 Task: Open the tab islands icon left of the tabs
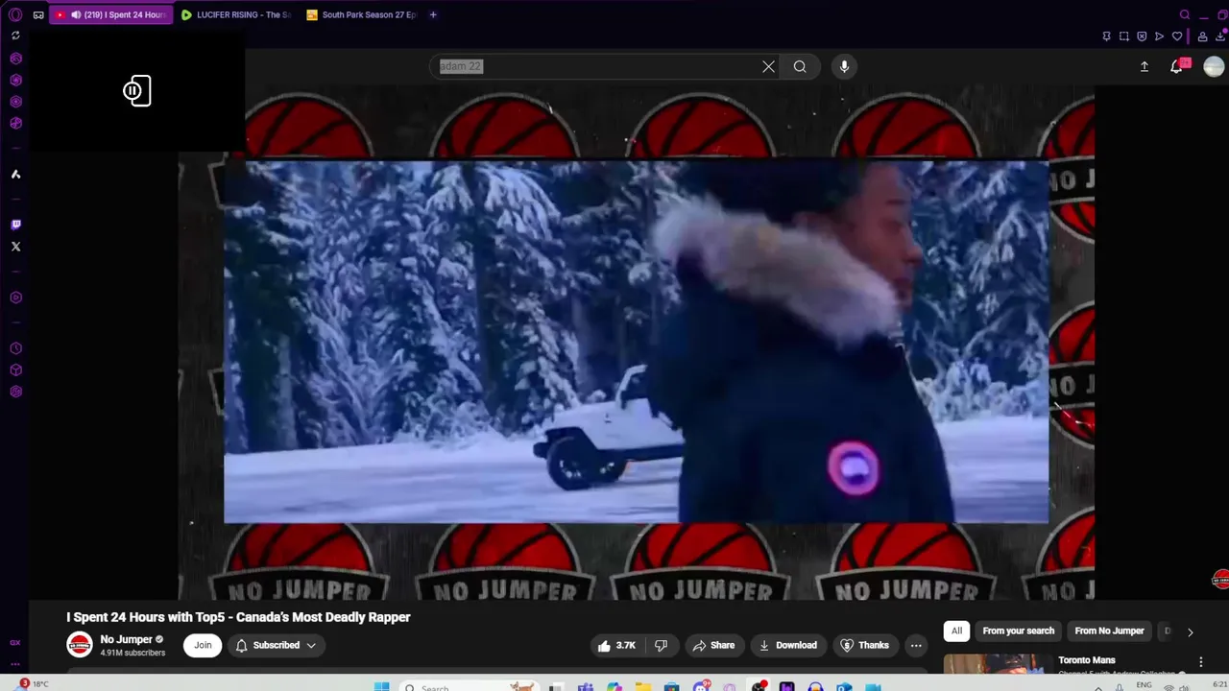[x=38, y=14]
